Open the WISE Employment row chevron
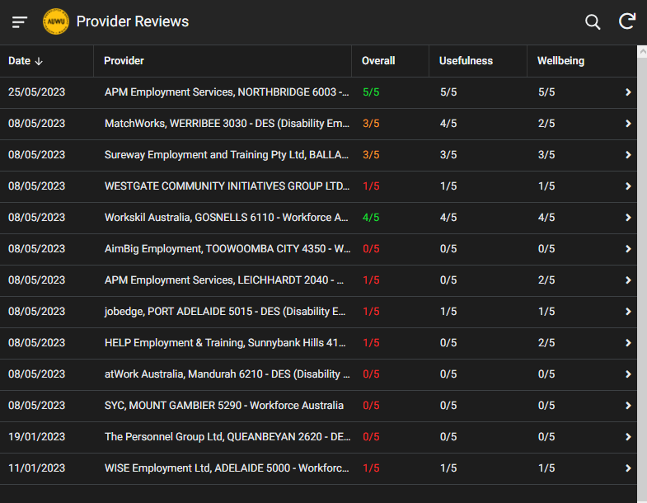This screenshot has width=647, height=503. 628,468
